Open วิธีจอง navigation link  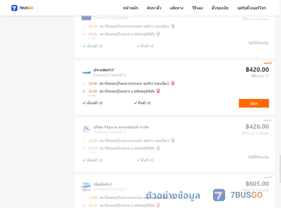tap(197, 8)
